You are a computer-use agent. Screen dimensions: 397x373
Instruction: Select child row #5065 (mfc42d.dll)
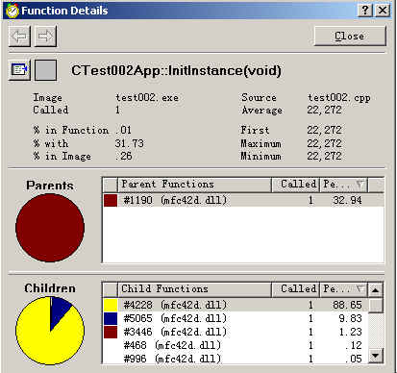pyautogui.click(x=236, y=318)
